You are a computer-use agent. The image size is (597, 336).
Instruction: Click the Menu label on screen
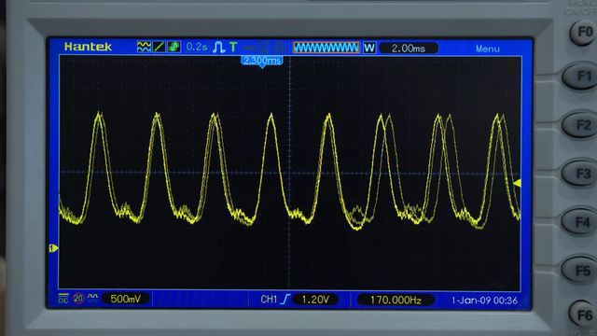point(487,49)
